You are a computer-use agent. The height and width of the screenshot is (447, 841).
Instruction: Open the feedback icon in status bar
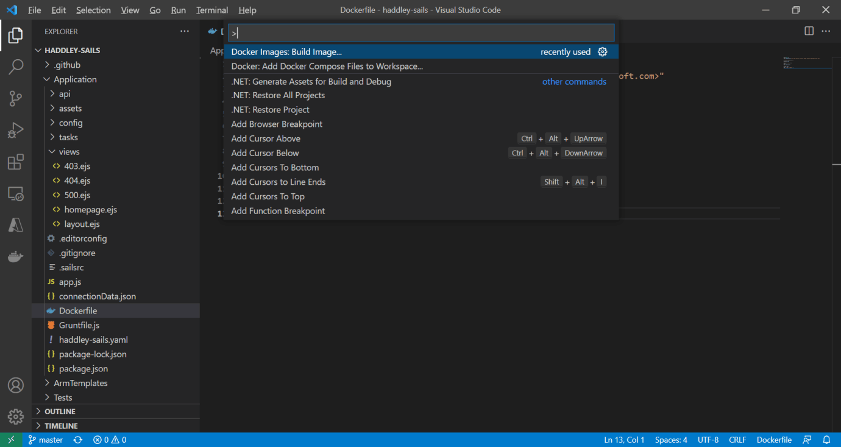[x=807, y=440]
